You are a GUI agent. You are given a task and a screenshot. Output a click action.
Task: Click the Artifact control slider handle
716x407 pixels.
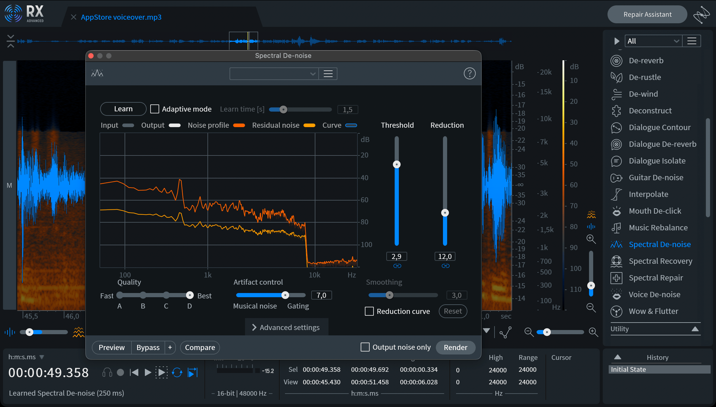(285, 295)
